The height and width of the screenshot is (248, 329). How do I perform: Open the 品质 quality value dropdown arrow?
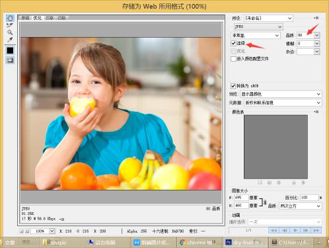click(316, 35)
